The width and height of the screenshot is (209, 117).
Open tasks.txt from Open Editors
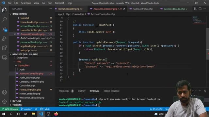(x=32, y=18)
